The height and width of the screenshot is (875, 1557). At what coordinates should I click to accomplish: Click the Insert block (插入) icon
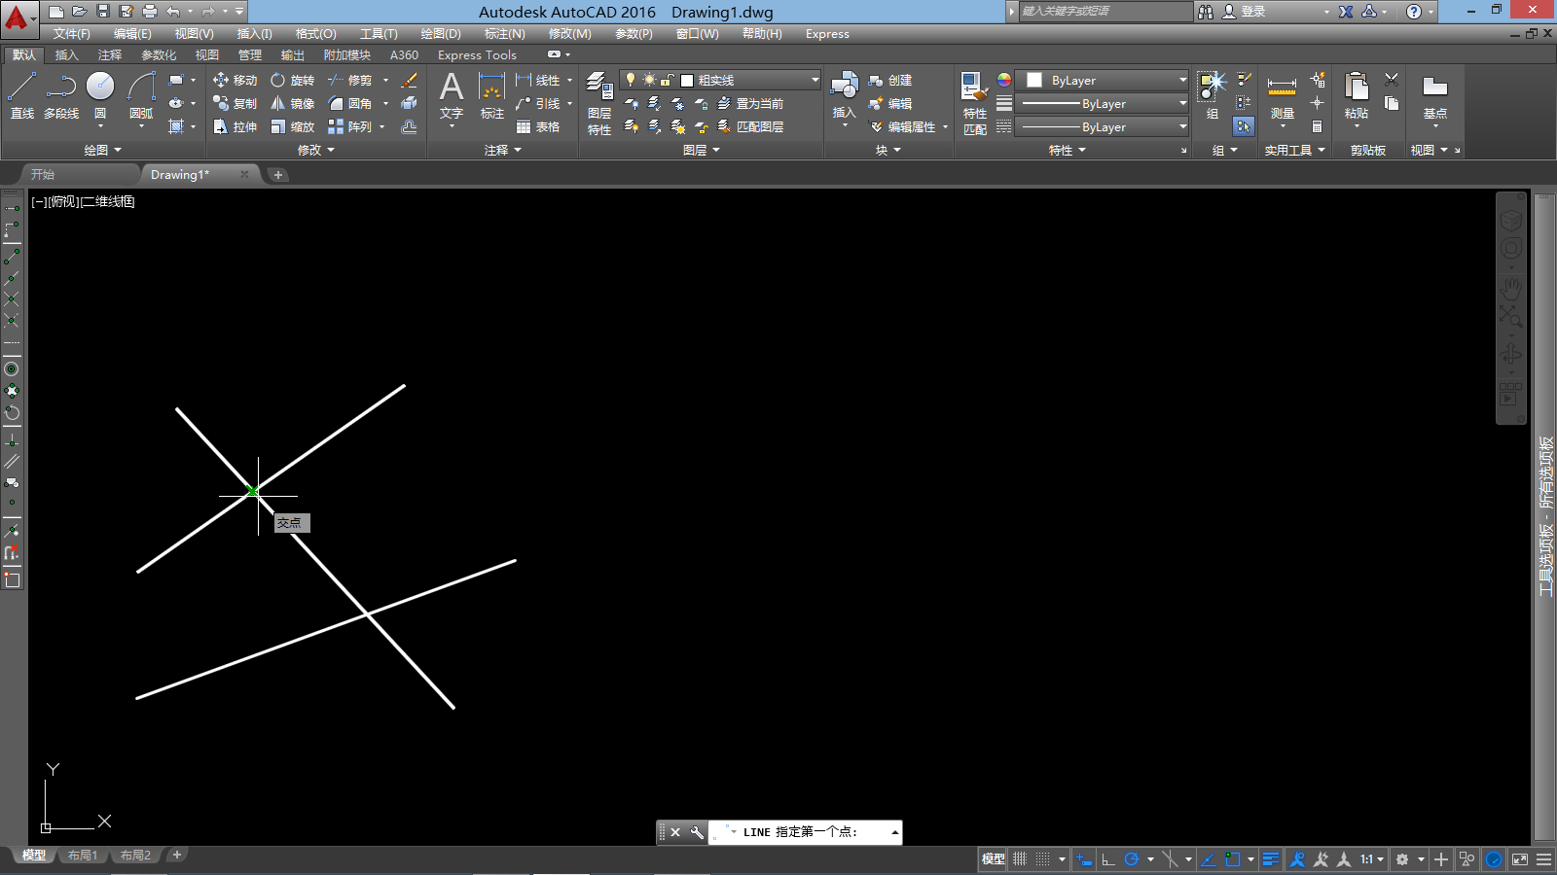(x=844, y=95)
